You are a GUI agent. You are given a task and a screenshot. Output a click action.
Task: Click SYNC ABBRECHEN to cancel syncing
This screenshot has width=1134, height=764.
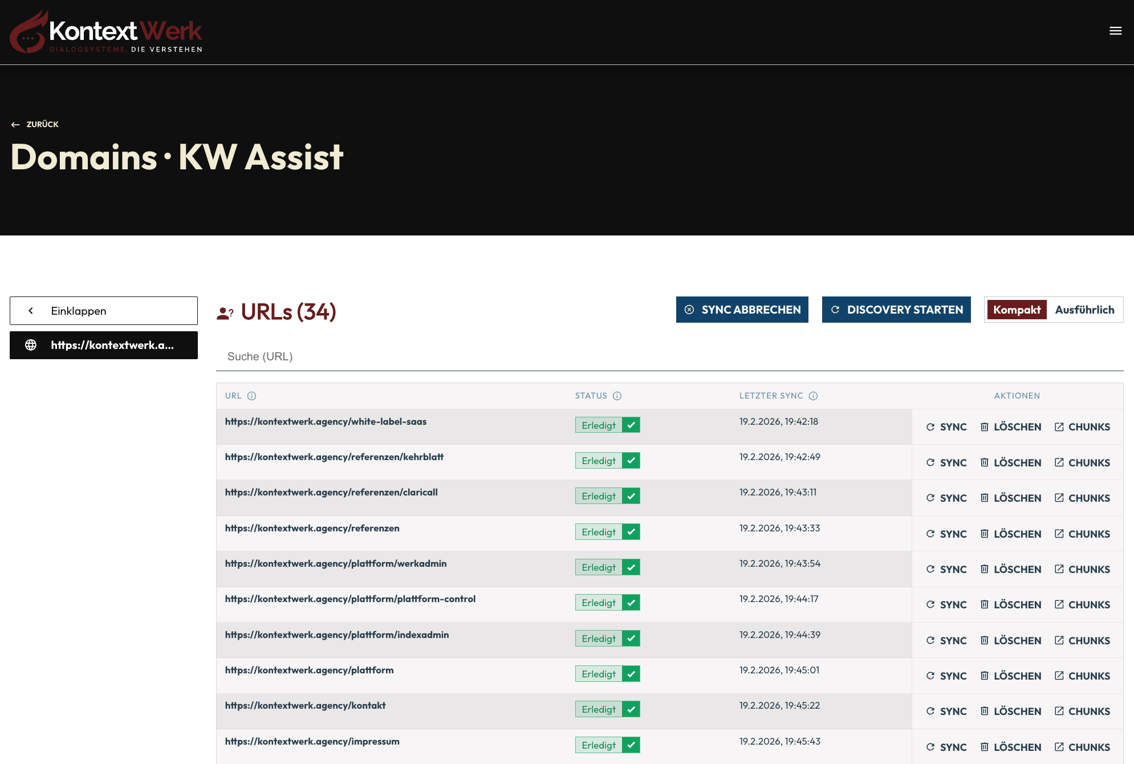click(742, 310)
